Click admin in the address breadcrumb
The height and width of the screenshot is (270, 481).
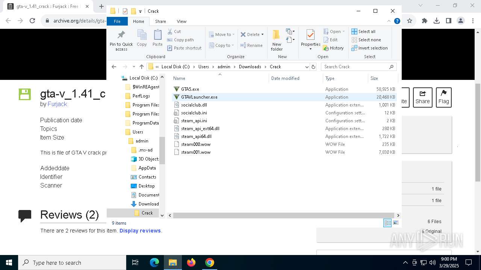224,67
